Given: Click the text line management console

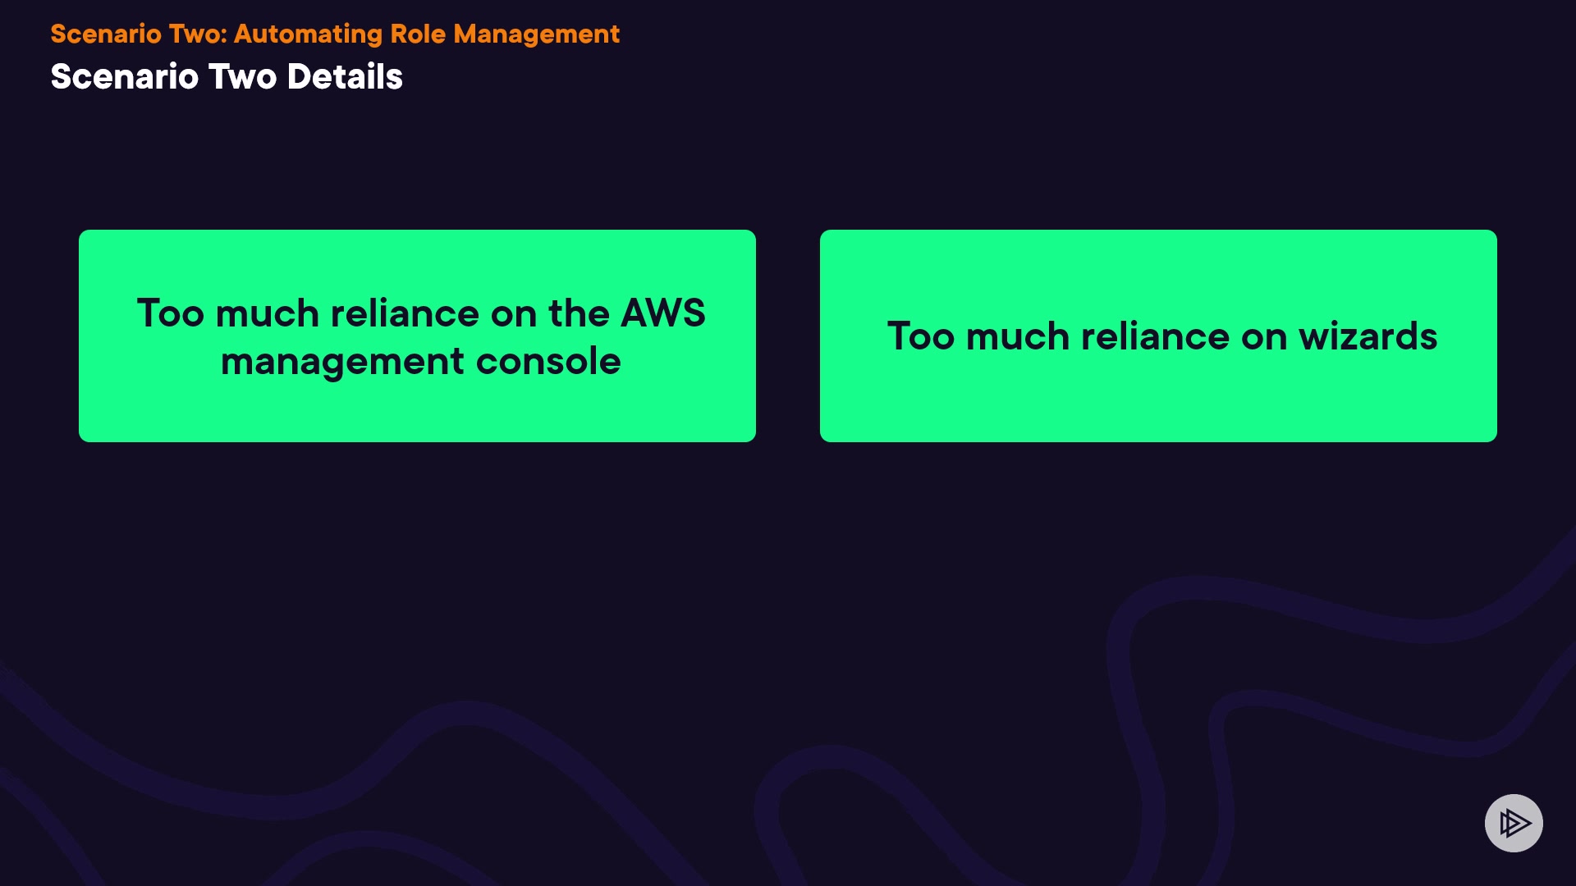Looking at the screenshot, I should pos(420,361).
